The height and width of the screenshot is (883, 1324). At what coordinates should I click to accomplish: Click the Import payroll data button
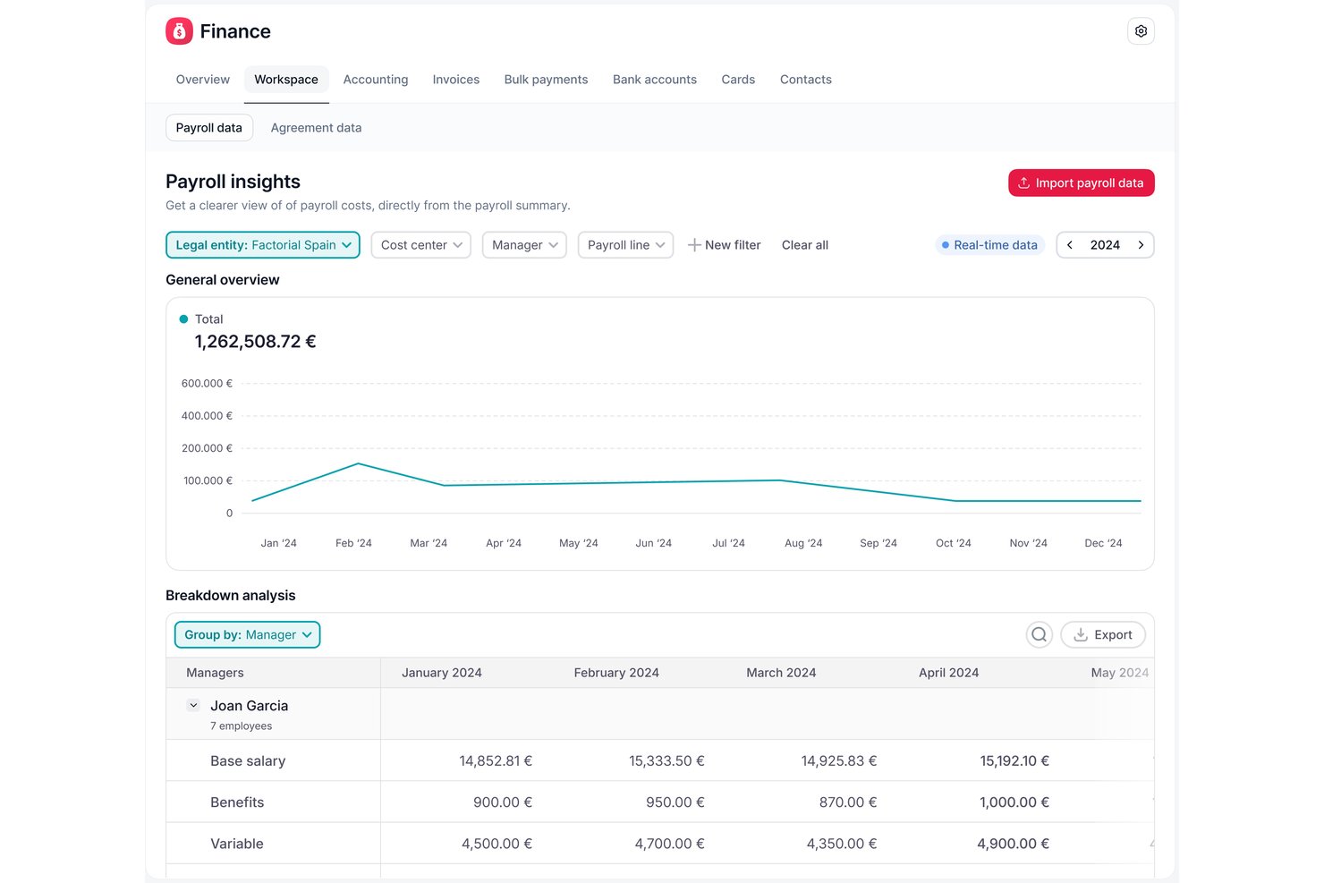(1081, 183)
